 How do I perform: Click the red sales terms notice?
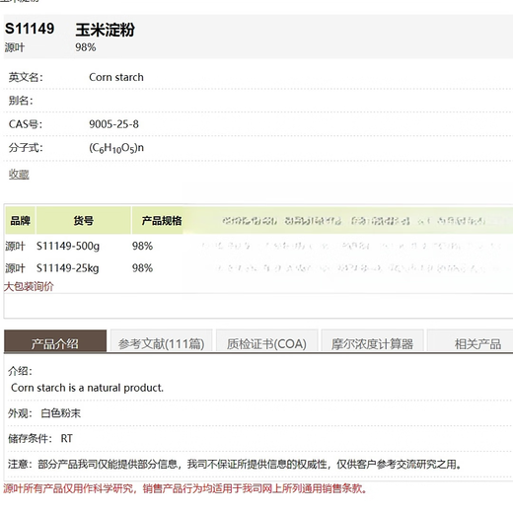click(185, 488)
